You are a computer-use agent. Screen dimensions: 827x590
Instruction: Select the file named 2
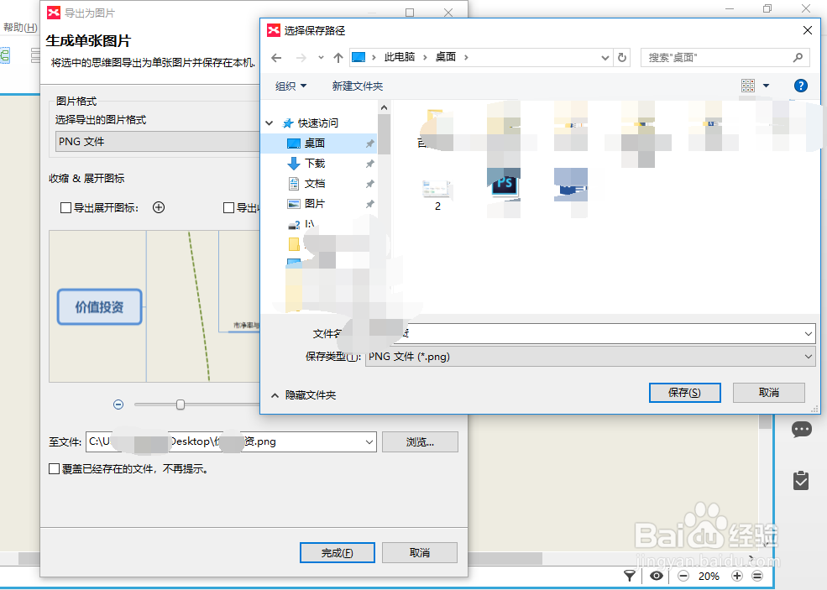coord(437,195)
